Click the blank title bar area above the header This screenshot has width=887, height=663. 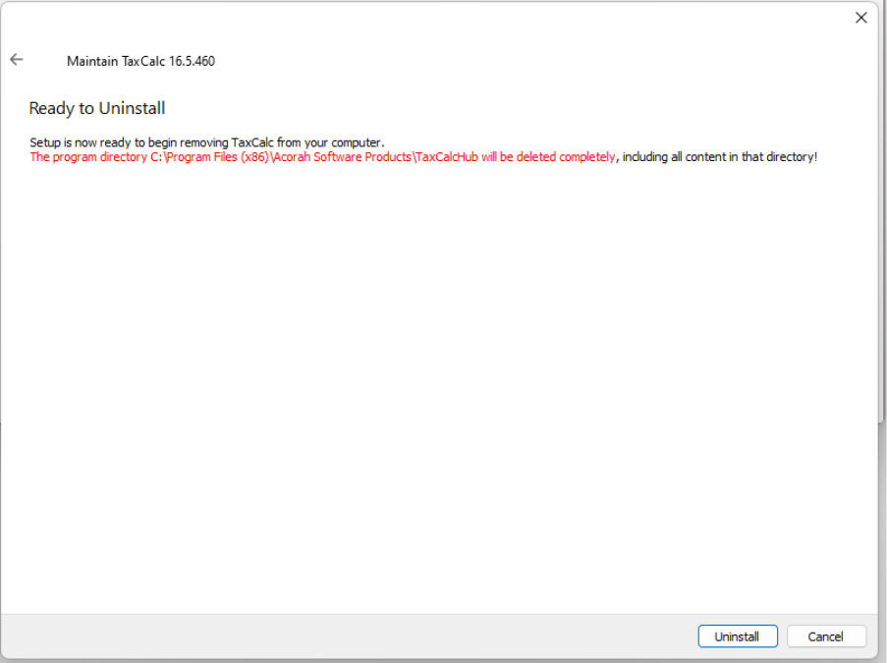click(442, 18)
